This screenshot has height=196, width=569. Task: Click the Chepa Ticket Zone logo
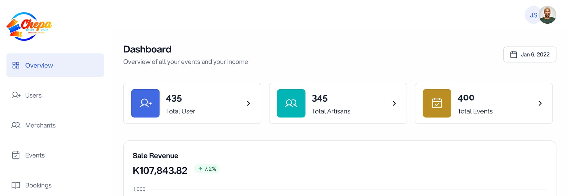point(29,26)
